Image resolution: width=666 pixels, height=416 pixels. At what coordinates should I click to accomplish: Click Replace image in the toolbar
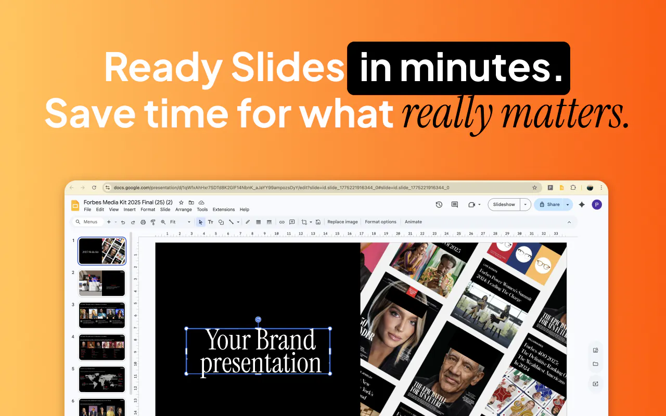pyautogui.click(x=342, y=222)
